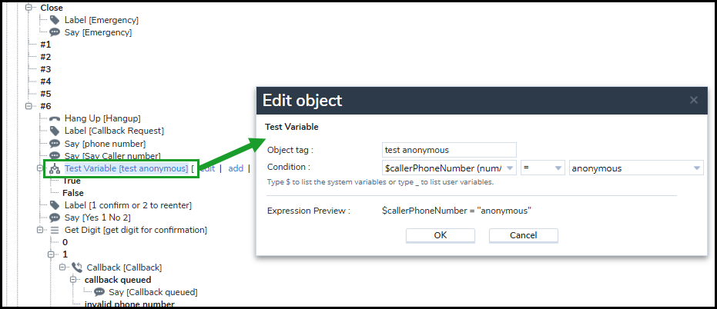Select the #3 tree item

45,69
